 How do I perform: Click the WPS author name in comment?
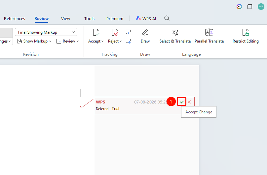pyautogui.click(x=100, y=102)
